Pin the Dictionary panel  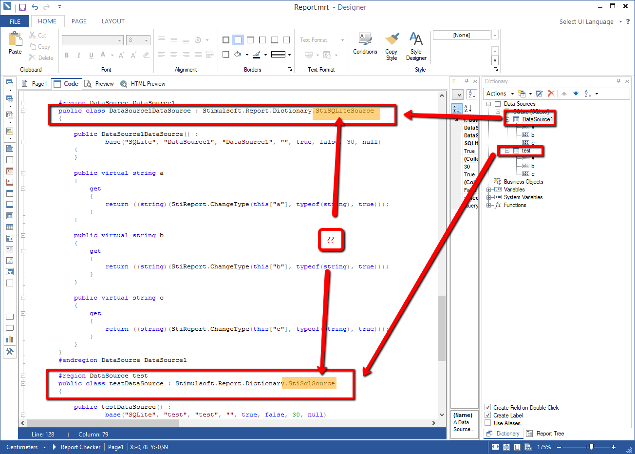coord(619,81)
